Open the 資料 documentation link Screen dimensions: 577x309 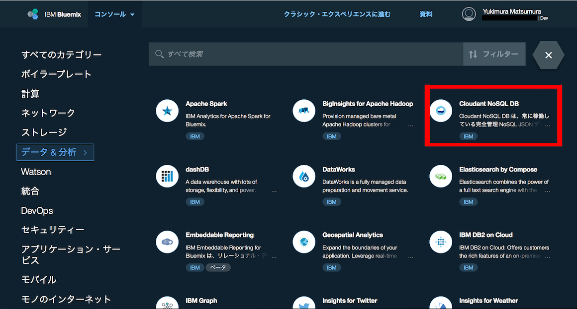pos(426,14)
